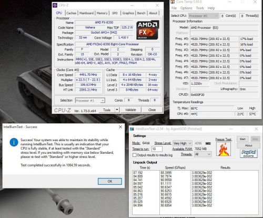Click the blue info icon in Success dialog
263x218 pixels.
coord(14,142)
